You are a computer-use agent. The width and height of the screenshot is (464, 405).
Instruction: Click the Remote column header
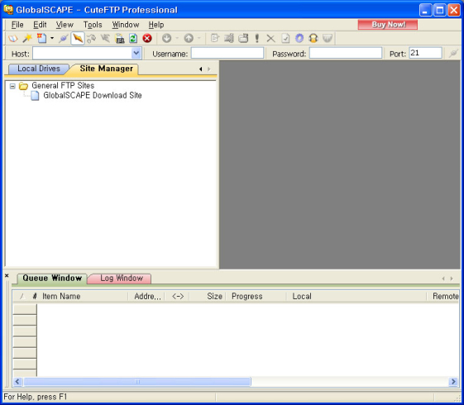444,296
